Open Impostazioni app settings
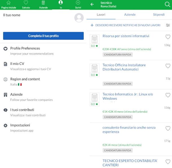Image resolution: width=172 pixels, height=168 pixels. click(x=20, y=125)
